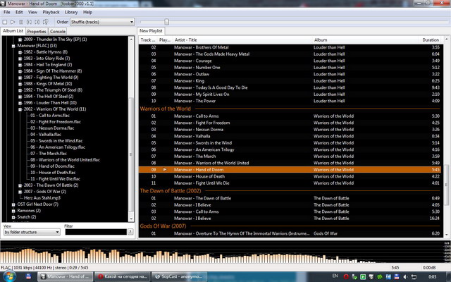
Task: Expand 2007 - Gods Of War node
Action: [x=20, y=192]
